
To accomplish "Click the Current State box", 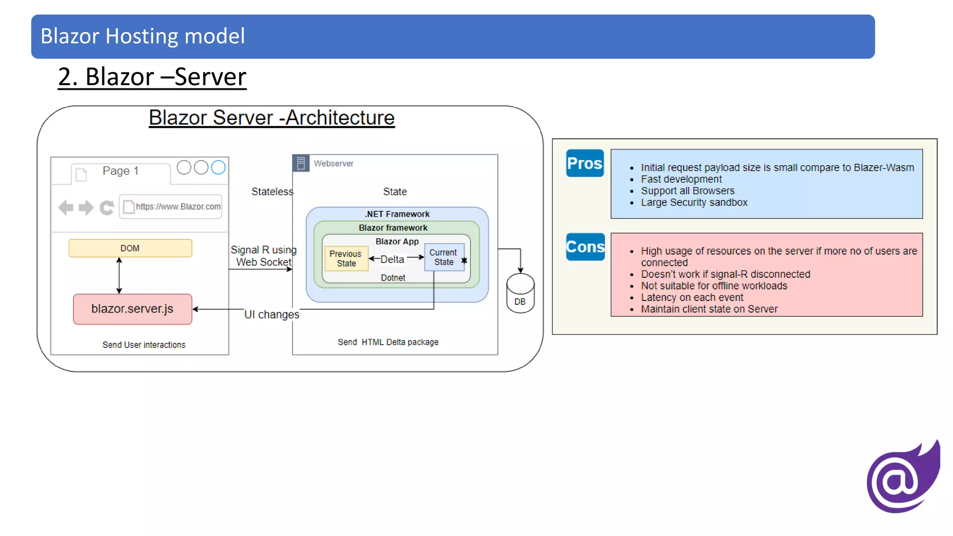I will coord(443,257).
